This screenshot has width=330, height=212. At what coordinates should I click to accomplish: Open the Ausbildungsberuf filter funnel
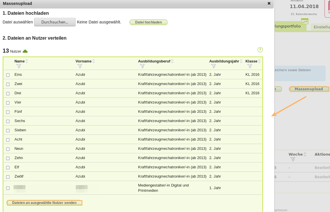coord(142,66)
